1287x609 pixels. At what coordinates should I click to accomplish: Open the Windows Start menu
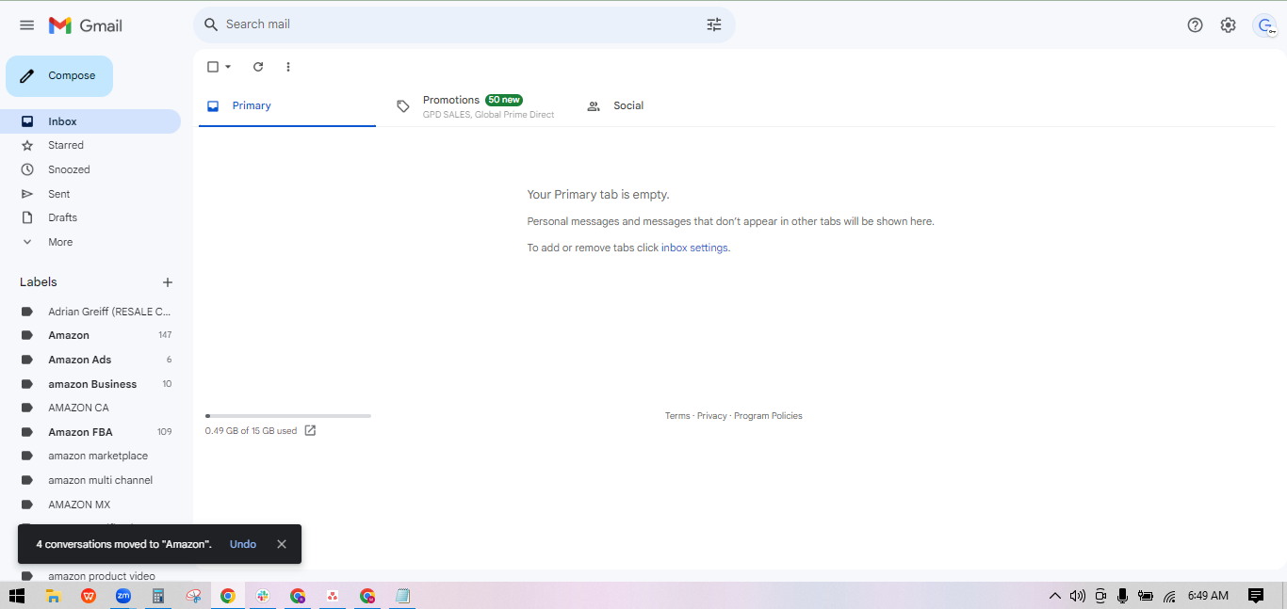pos(16,596)
